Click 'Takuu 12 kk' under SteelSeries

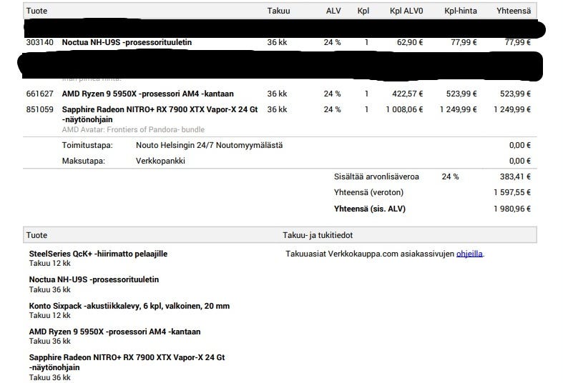(x=50, y=264)
